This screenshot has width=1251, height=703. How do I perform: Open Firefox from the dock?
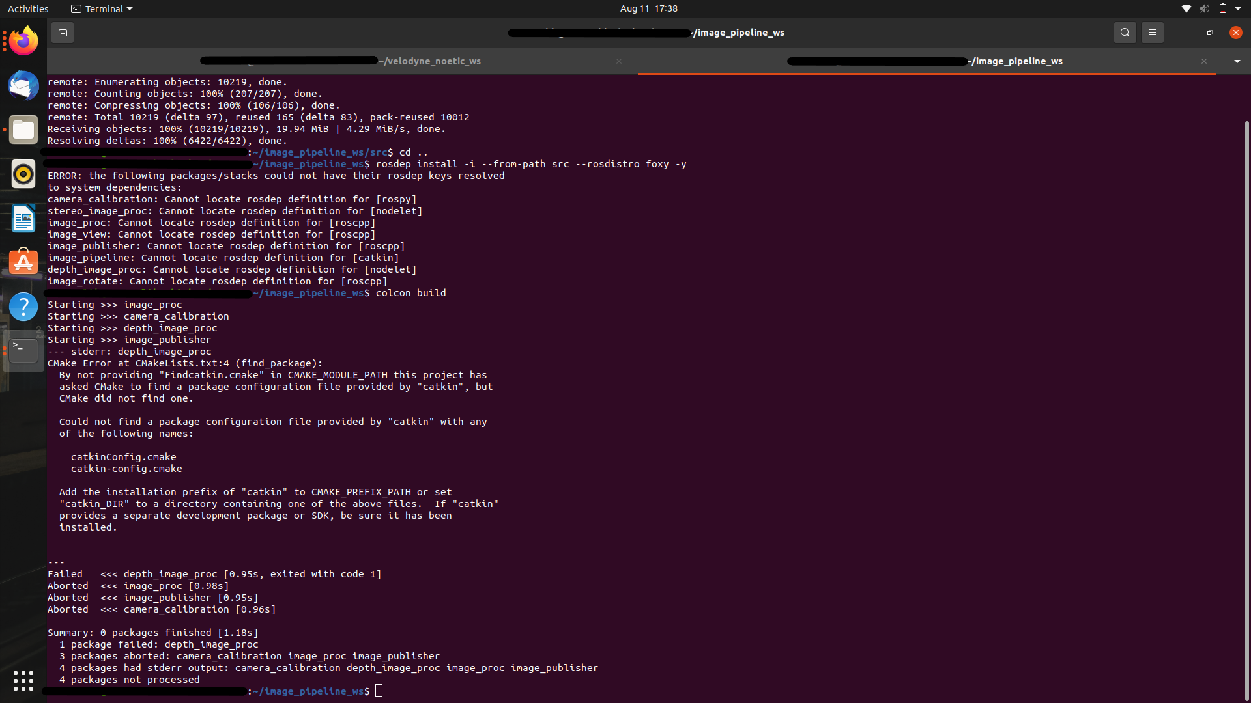(x=23, y=41)
